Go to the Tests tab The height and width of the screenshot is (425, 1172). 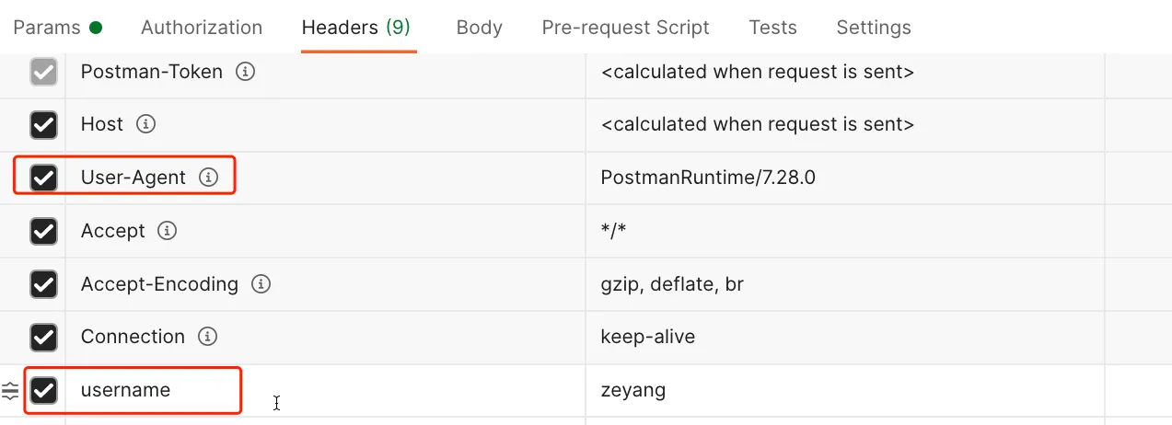(772, 28)
